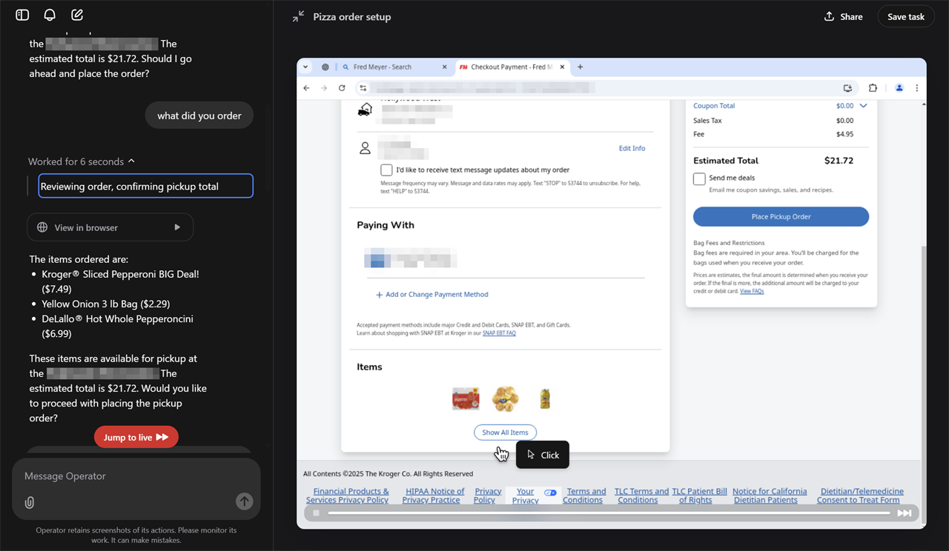Click the Jump to live button
Viewport: 949px width, 551px height.
pos(136,437)
